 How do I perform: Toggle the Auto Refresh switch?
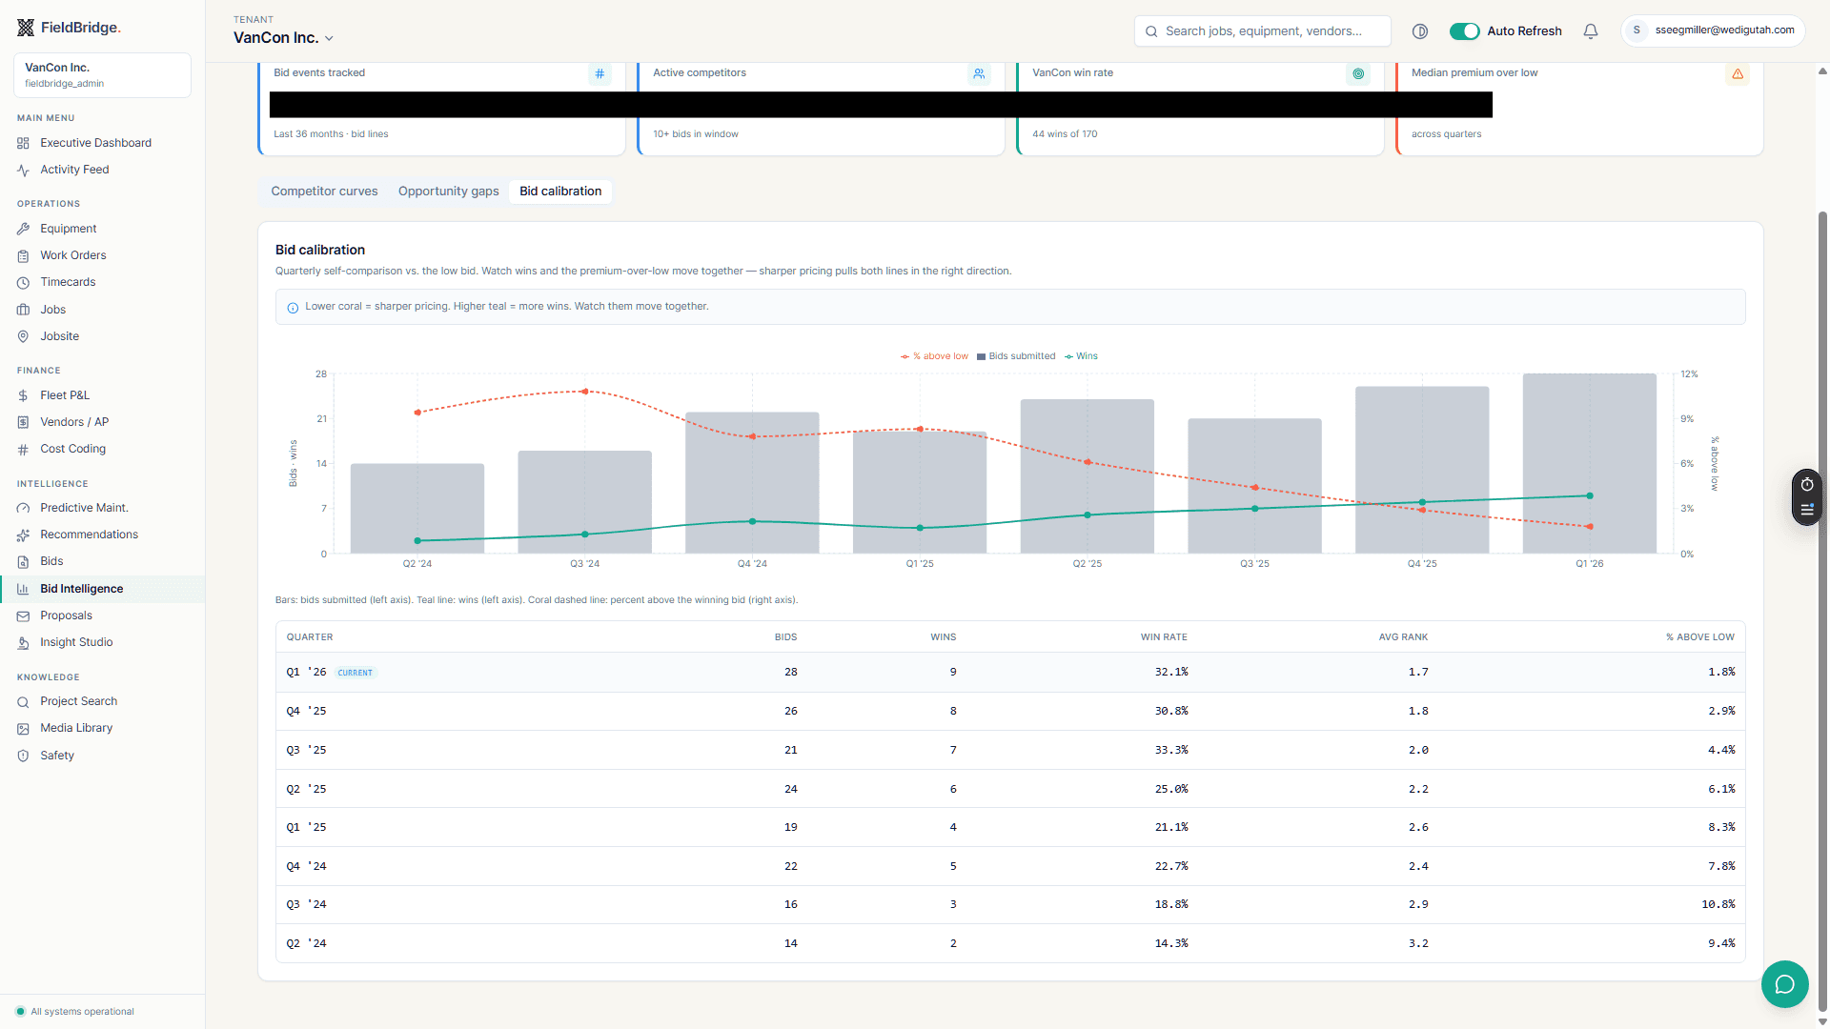click(1464, 31)
